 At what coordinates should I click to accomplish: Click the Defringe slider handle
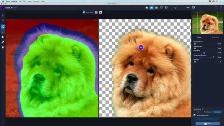[x=195, y=62]
